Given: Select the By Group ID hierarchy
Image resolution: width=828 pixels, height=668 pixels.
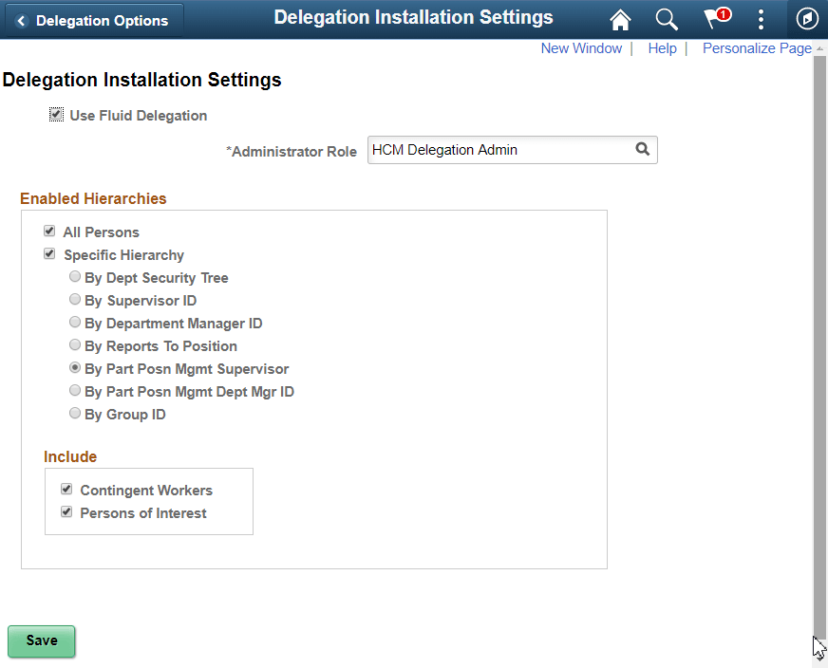Looking at the screenshot, I should (x=75, y=412).
